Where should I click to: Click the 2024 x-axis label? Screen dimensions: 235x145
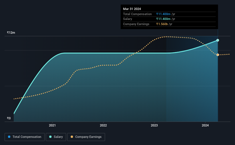205,125
